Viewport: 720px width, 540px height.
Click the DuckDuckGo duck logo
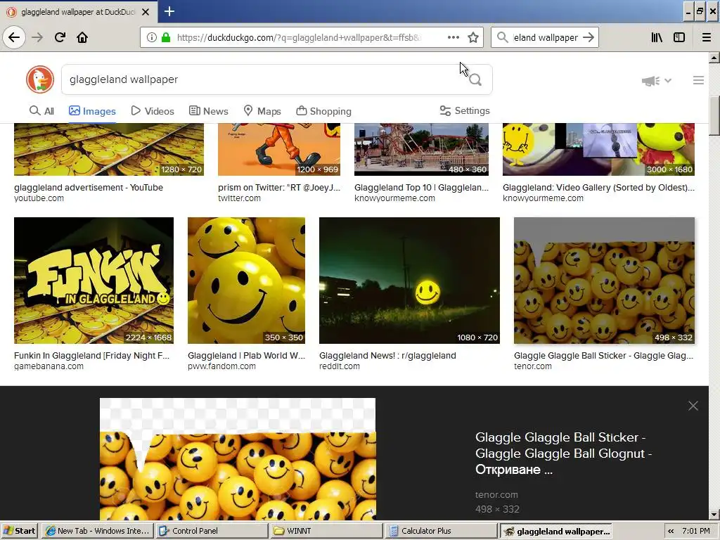[x=40, y=79]
